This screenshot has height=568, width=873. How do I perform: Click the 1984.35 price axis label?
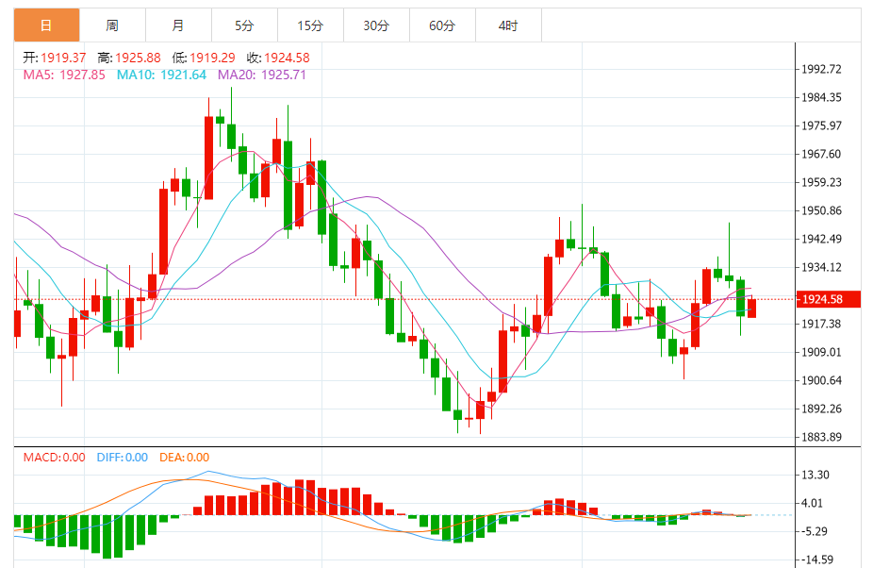[821, 97]
